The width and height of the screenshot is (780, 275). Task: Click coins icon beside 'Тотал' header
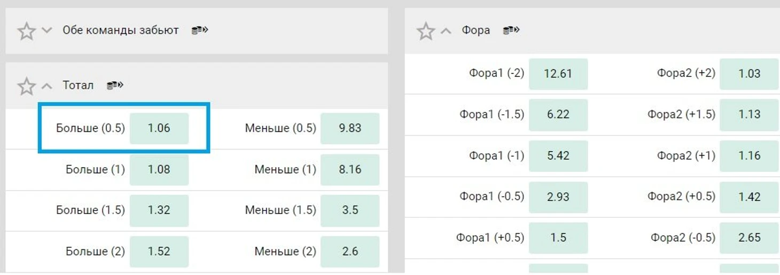[114, 85]
